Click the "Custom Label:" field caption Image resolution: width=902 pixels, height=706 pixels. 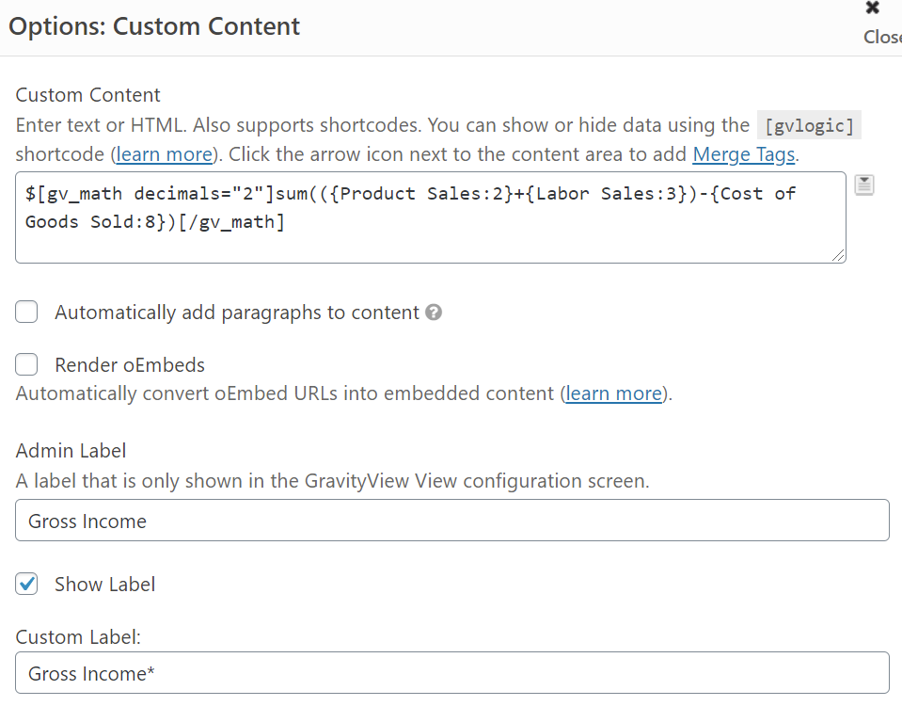78,637
